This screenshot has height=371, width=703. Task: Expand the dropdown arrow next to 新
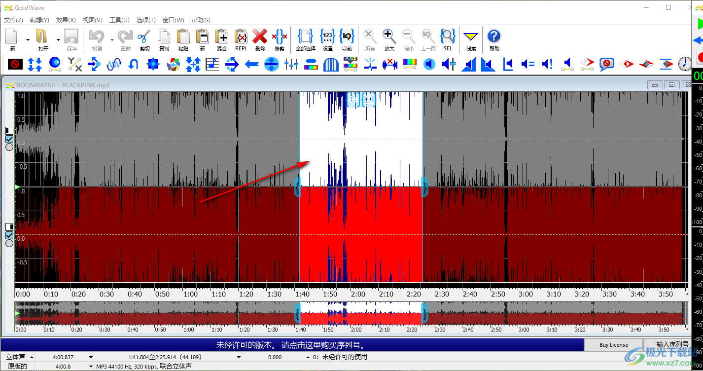[28, 40]
